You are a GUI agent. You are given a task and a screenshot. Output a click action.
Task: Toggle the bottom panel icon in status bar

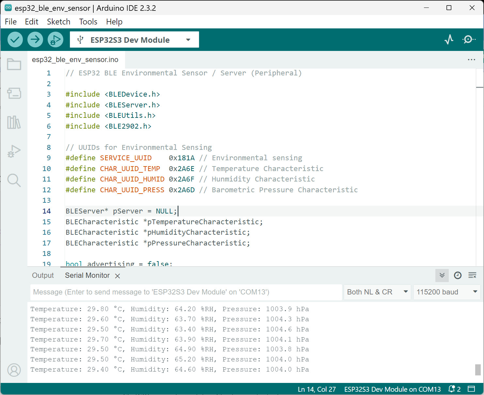(471, 389)
